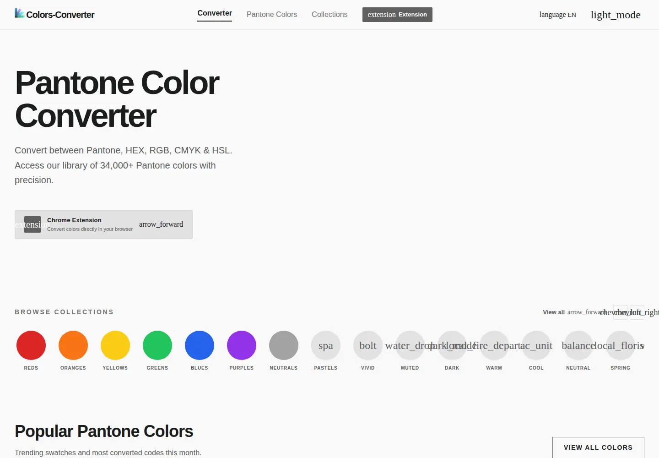Click the Pantone Color Converter heading
This screenshot has width=659, height=458.
coord(117,99)
